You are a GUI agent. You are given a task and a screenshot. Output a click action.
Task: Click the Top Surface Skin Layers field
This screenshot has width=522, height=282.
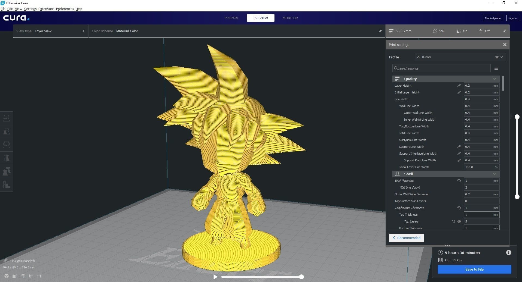[x=481, y=201]
